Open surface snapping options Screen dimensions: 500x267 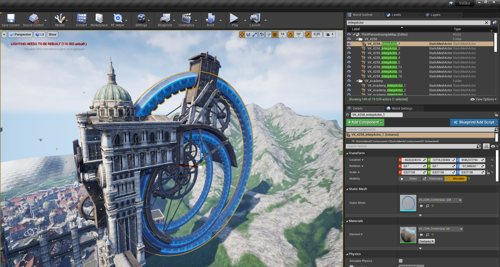point(269,35)
